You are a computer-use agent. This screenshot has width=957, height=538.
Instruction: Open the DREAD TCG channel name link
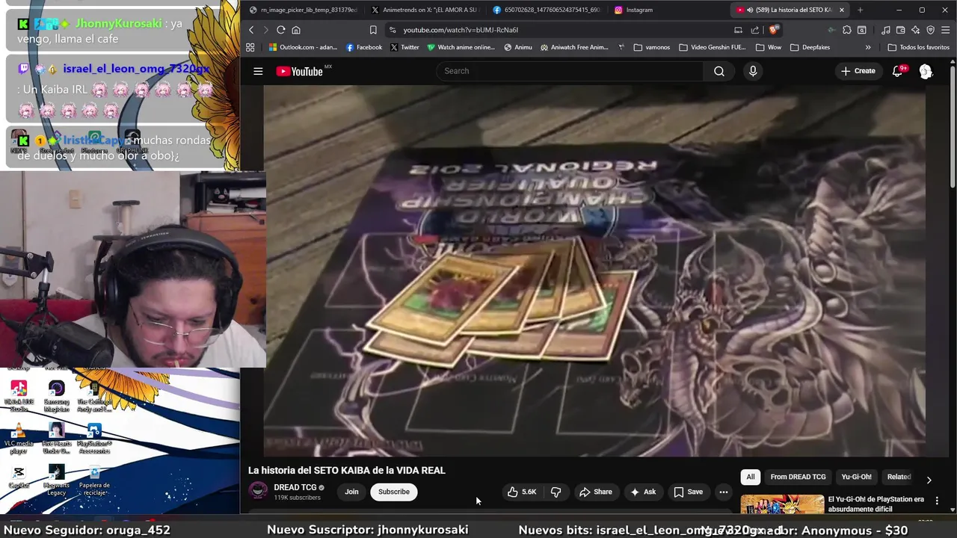pyautogui.click(x=295, y=487)
